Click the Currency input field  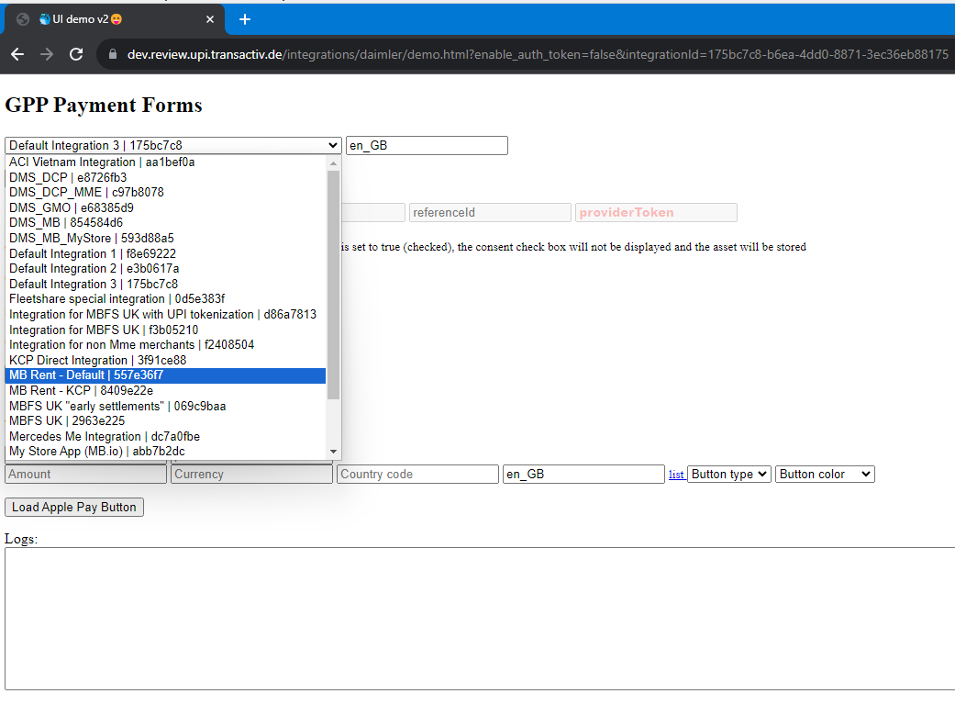click(x=251, y=474)
